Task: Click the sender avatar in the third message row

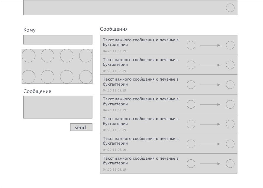Action: [x=191, y=85]
